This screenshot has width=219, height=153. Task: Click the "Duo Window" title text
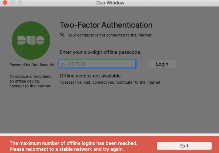tap(110, 3)
